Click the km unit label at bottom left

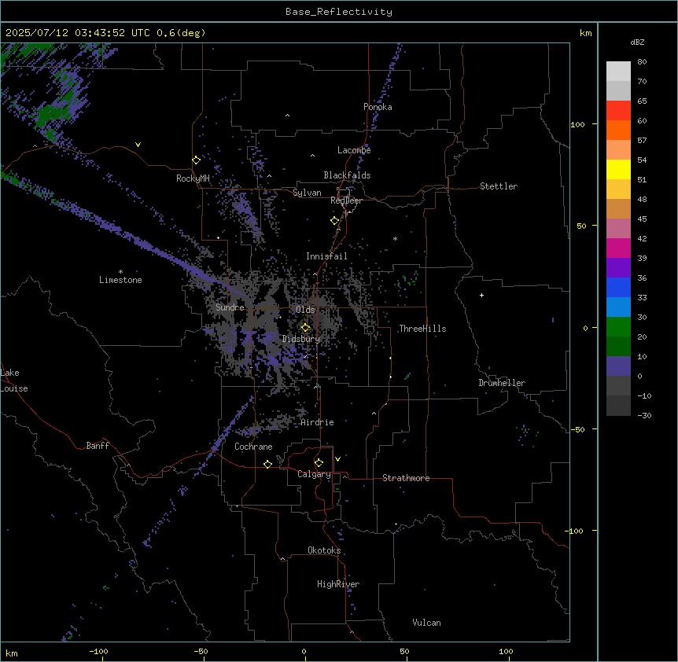point(12,653)
